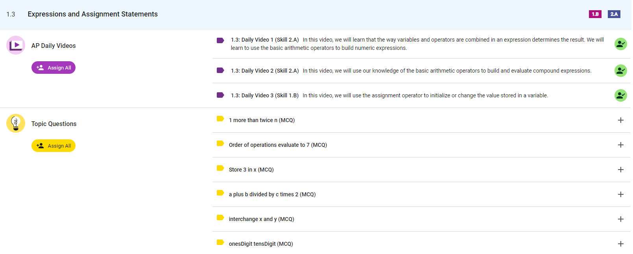
Task: Click the 1.B skill badge
Action: [595, 14]
